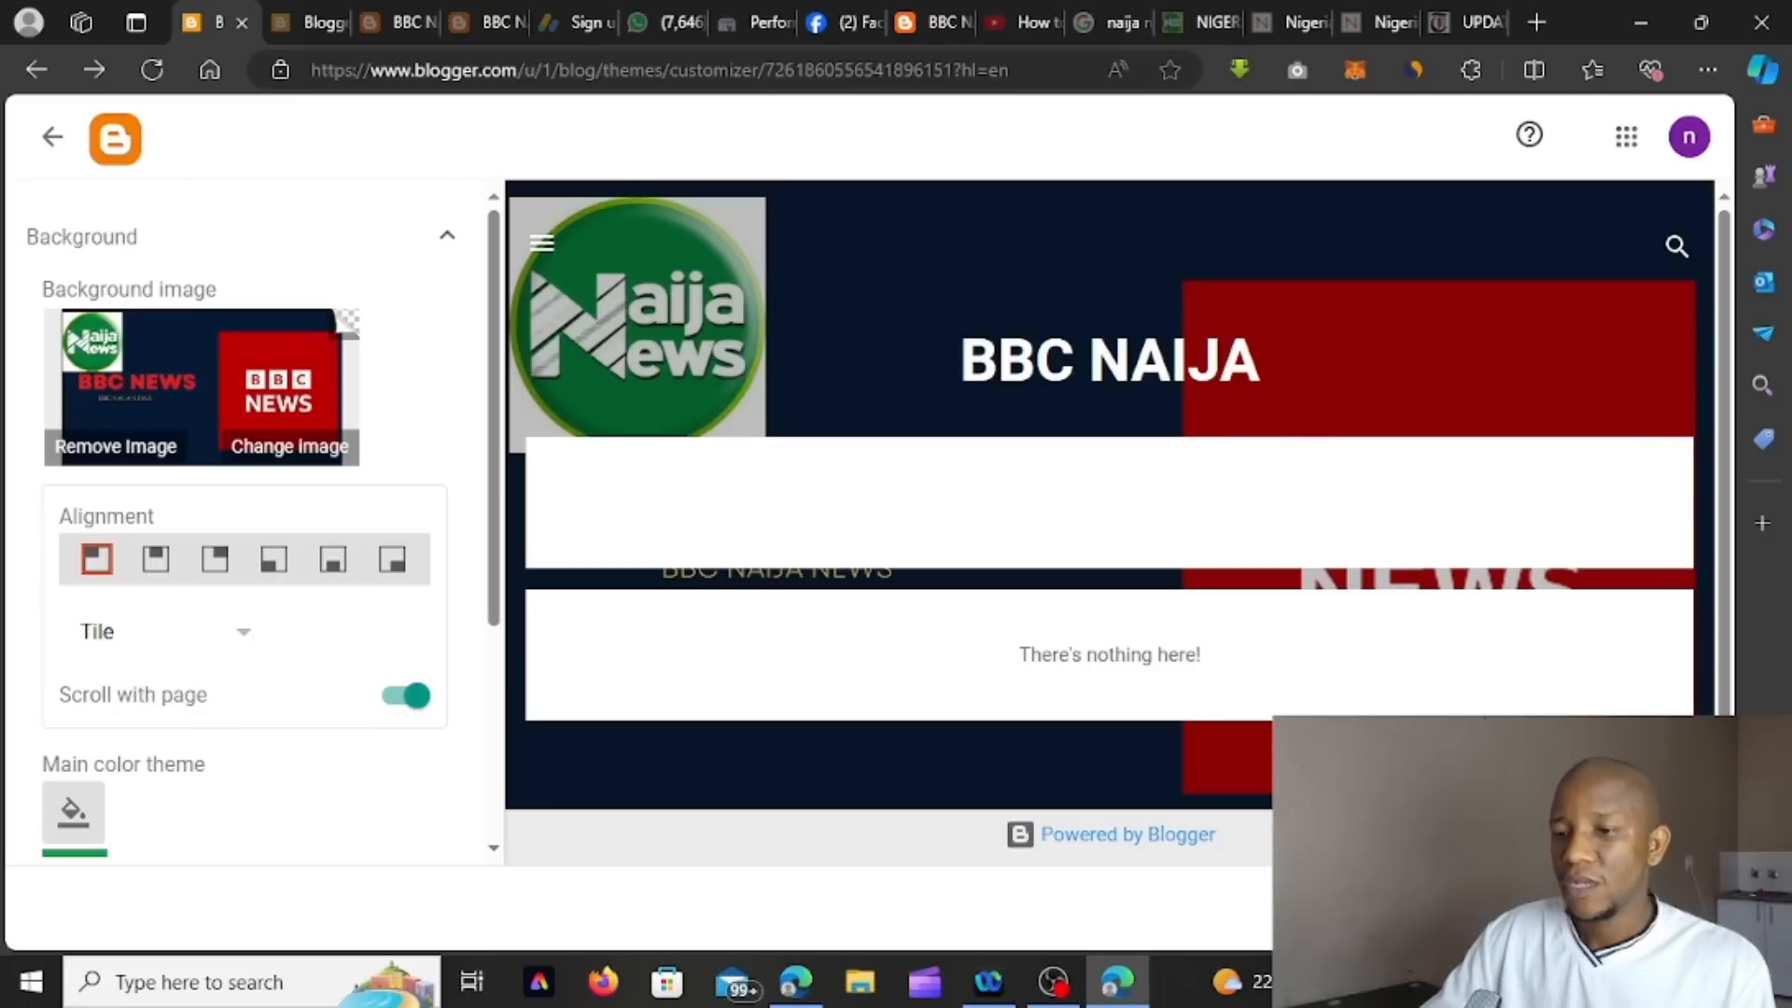The image size is (1792, 1008).
Task: Open the sidebar search icon
Action: 1762,385
